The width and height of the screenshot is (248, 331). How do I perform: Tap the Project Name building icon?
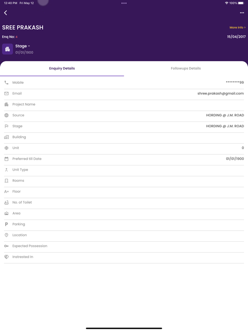(x=6, y=104)
